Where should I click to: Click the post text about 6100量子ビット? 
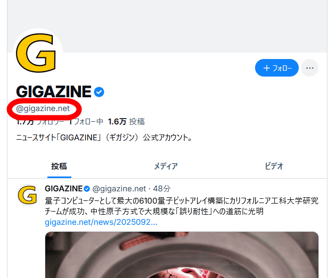click(x=182, y=206)
